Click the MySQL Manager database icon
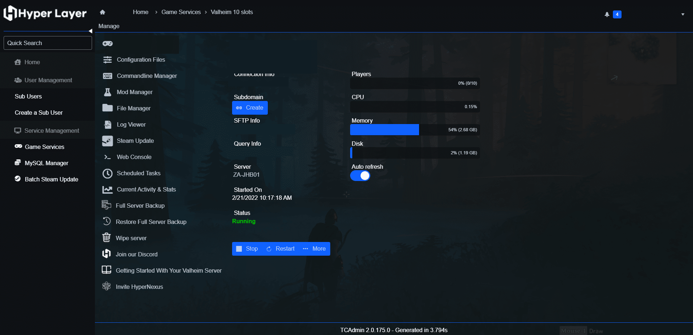The width and height of the screenshot is (693, 335). (18, 163)
